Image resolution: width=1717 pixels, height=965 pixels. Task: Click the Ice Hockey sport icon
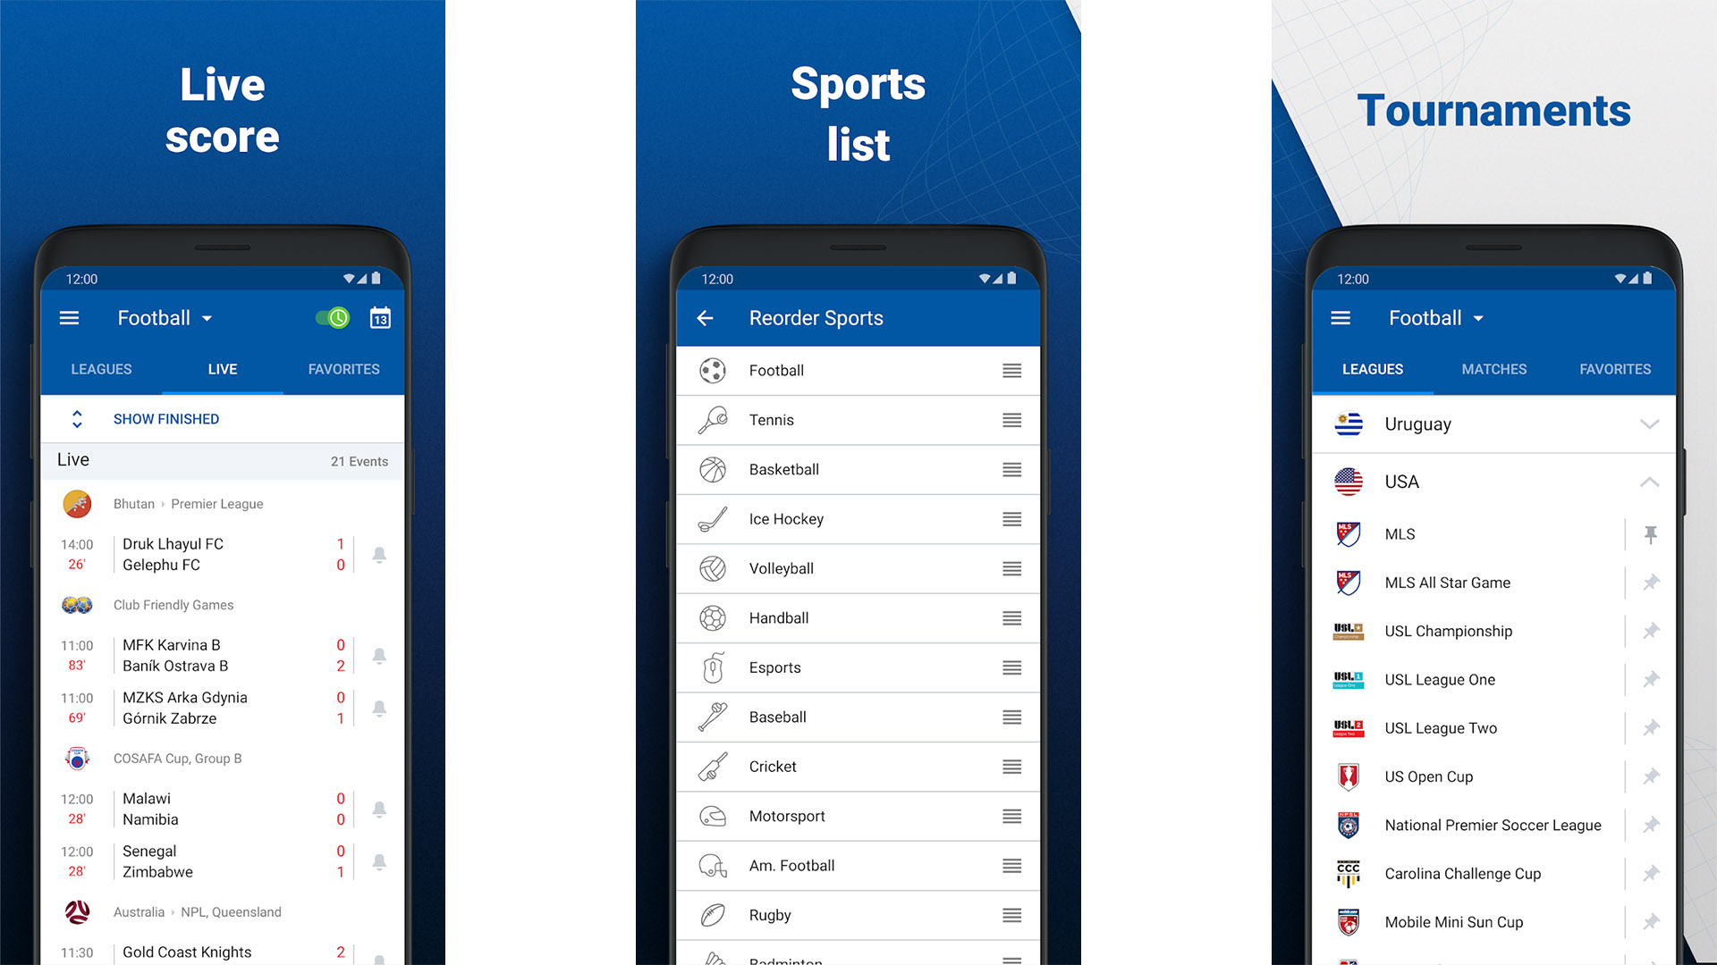(x=714, y=517)
